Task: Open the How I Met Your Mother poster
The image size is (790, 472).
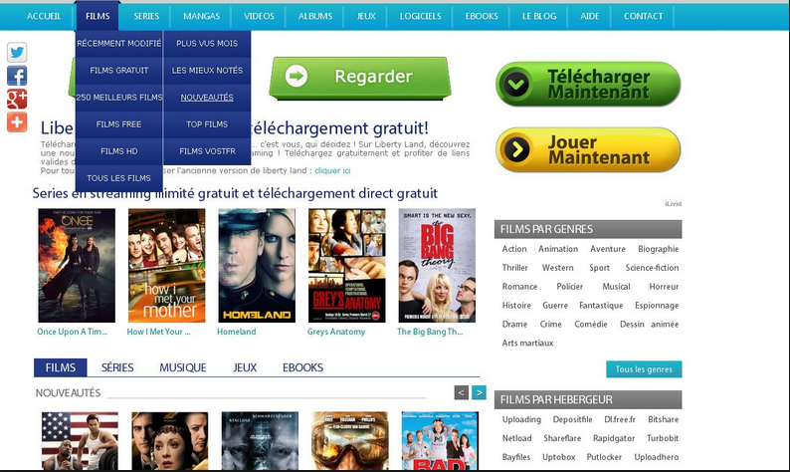Action: click(167, 265)
